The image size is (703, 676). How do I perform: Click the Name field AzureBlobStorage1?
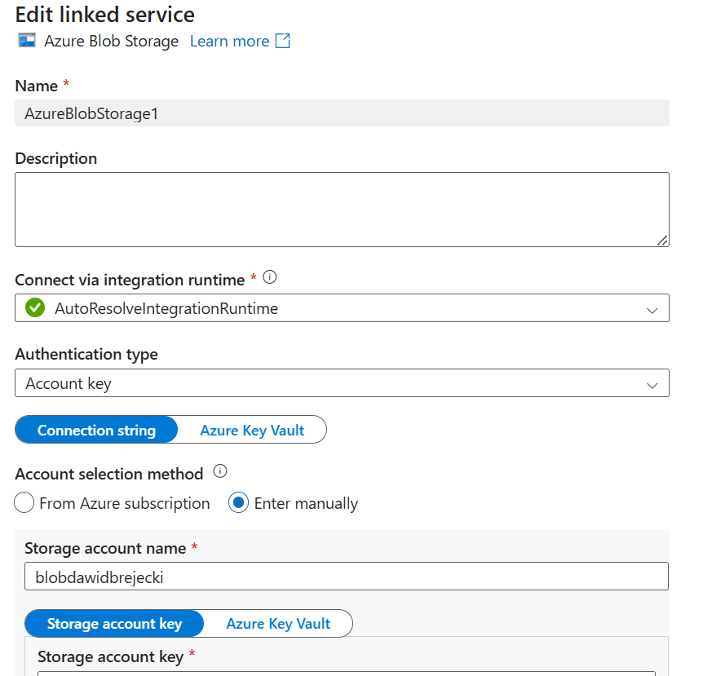click(x=342, y=113)
